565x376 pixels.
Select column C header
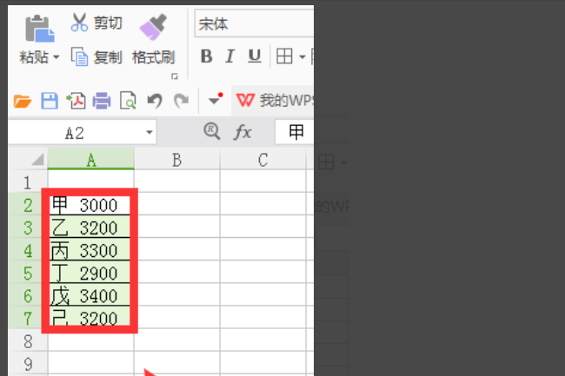tap(263, 160)
